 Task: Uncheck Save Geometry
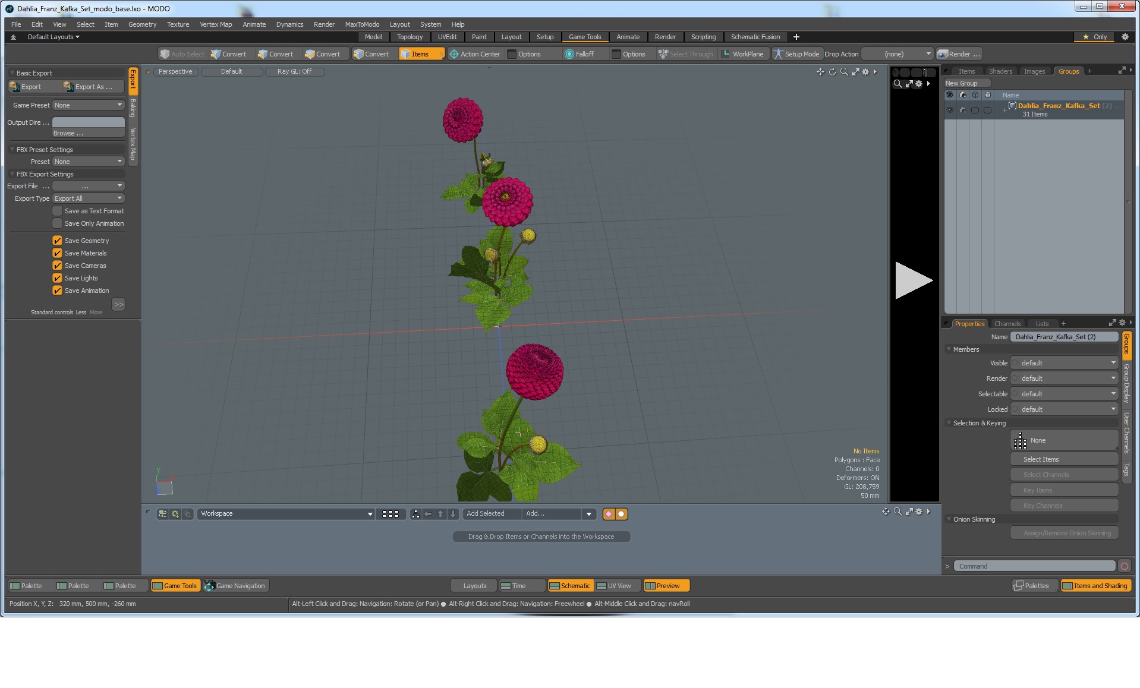[57, 241]
